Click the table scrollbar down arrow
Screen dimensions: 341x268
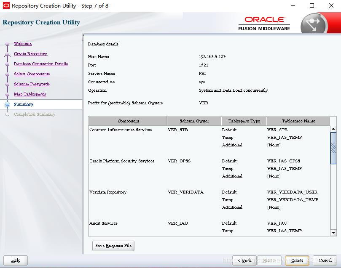pos(333,233)
